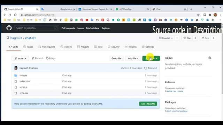223x125 pixels.
Task: Switch to the Bootstrap Snippet tab
Action: [95, 9]
